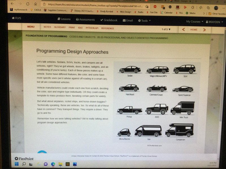226x169 pixels.
Task: Expand the My Courses dropdown
Action: [x=195, y=22]
